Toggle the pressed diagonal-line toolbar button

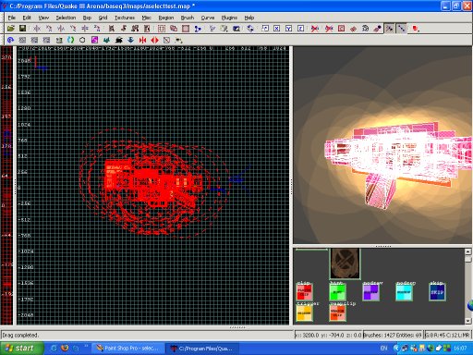click(401, 29)
